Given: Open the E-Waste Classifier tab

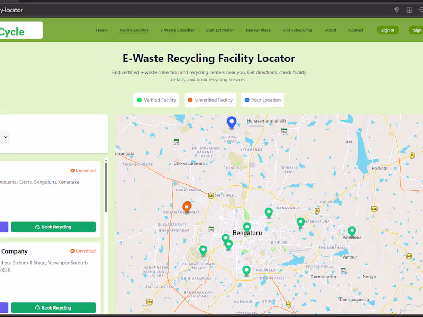Looking at the screenshot, I should 177,30.
